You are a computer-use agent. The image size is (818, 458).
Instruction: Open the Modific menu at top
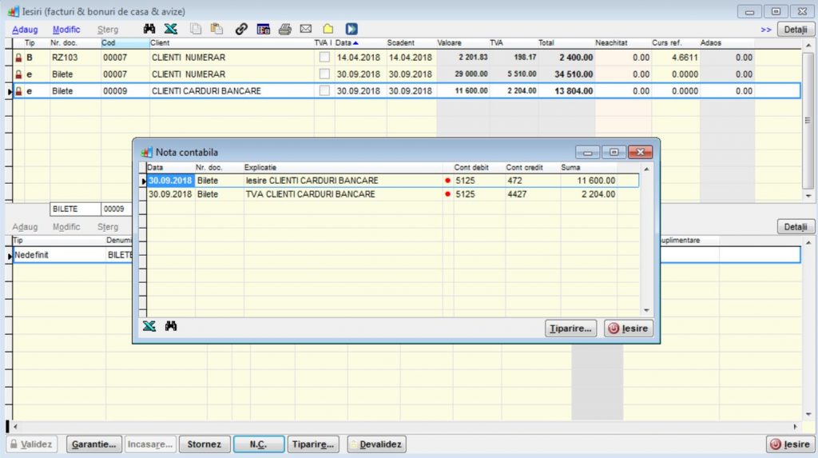[66, 30]
